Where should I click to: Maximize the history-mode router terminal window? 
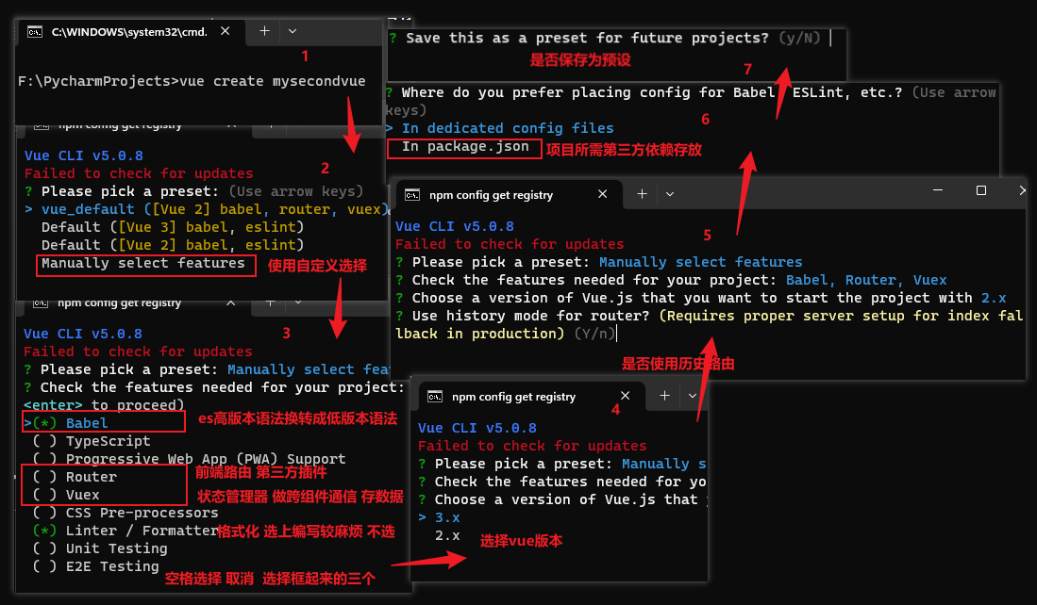pyautogui.click(x=981, y=190)
